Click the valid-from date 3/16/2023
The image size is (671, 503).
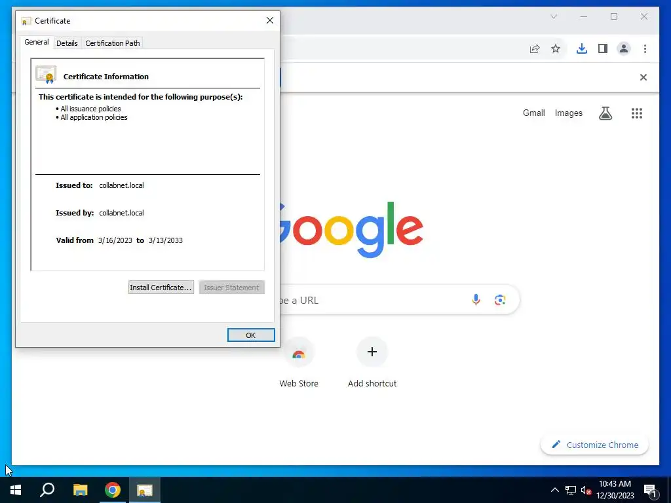(115, 240)
